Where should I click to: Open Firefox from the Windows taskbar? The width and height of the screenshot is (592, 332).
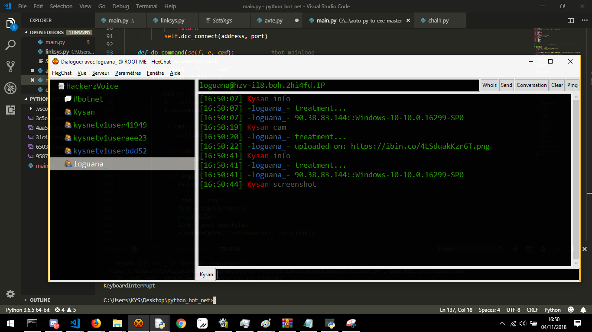pyautogui.click(x=96, y=323)
